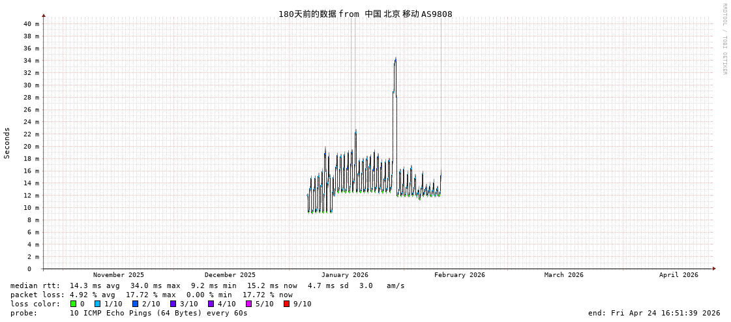Select the February 2026 axis label

tap(459, 275)
